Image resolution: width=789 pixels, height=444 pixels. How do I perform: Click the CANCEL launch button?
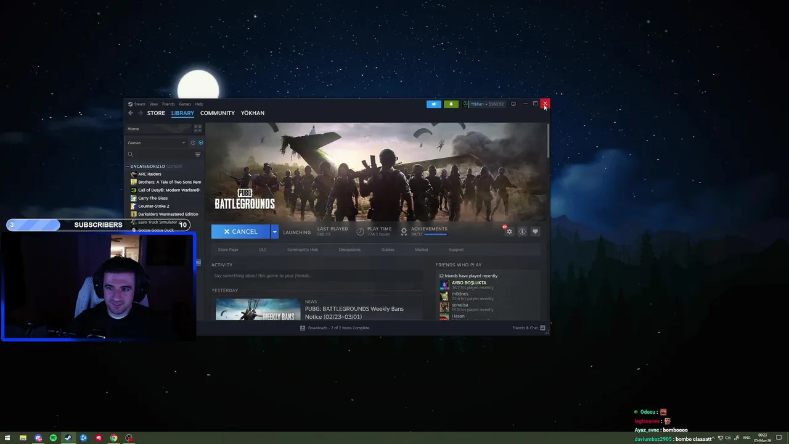[240, 232]
